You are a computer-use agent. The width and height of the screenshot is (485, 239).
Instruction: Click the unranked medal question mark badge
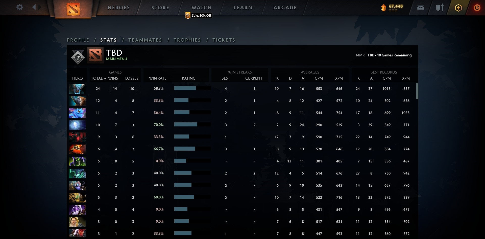click(78, 57)
